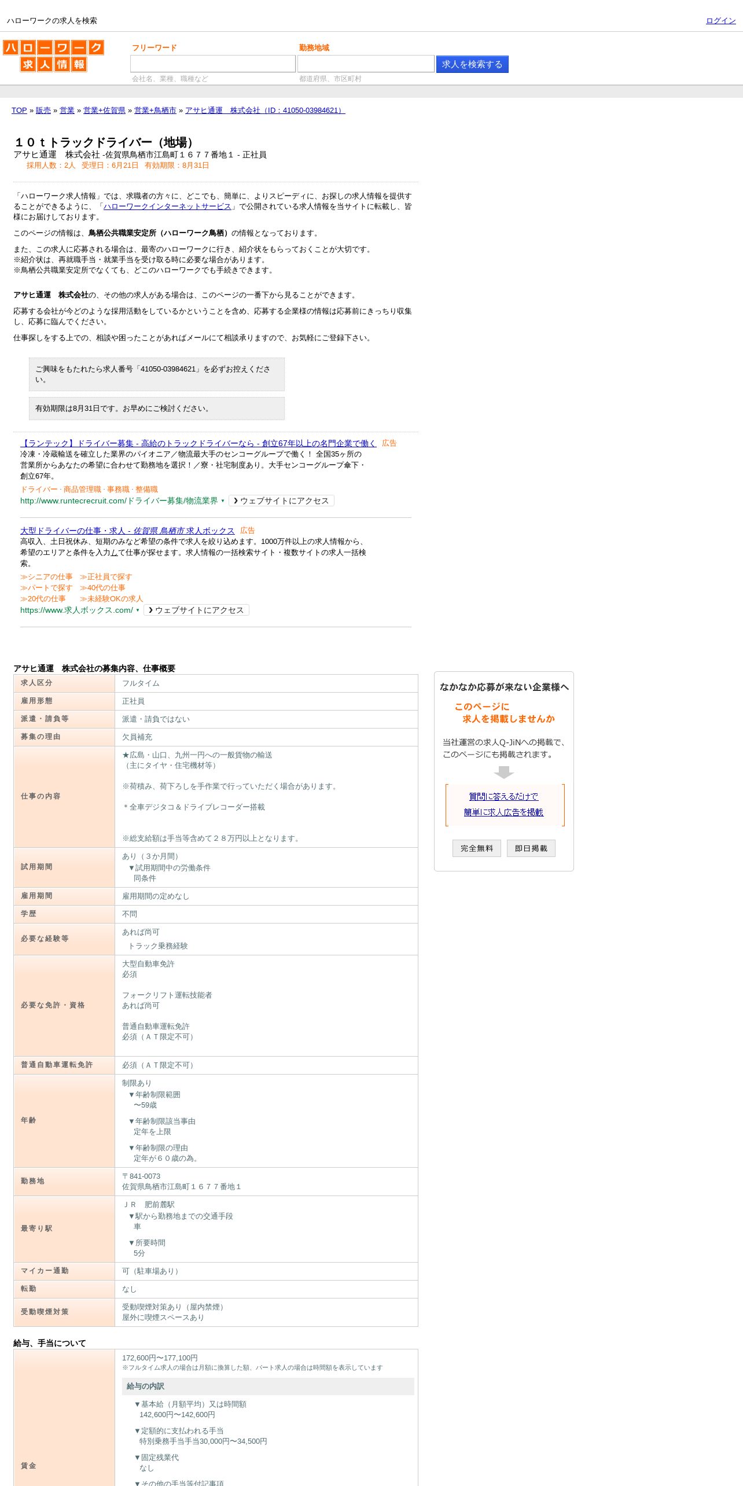Viewport: 743px width, 1486px height.
Task: Click the 完全無料 badge
Action: 477,848
